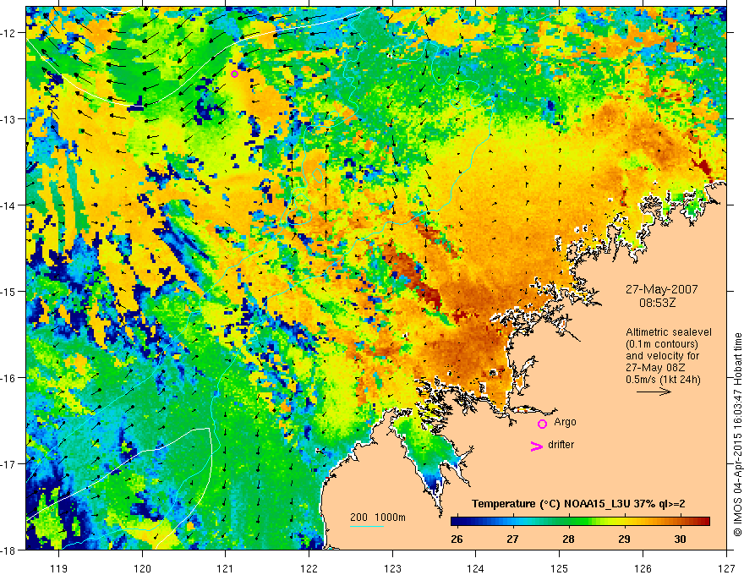The width and height of the screenshot is (744, 575).
Task: Click latitude axis label '-12'
Action: coord(8,33)
